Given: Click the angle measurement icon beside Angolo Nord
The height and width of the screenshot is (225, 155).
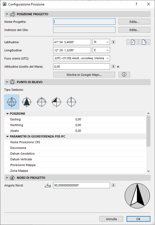Looking at the screenshot, I should [48, 185].
